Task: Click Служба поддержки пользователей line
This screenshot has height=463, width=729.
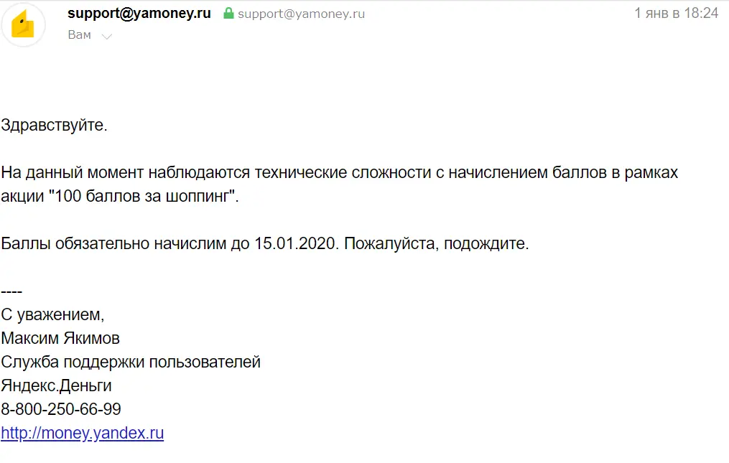Action: 131,362
